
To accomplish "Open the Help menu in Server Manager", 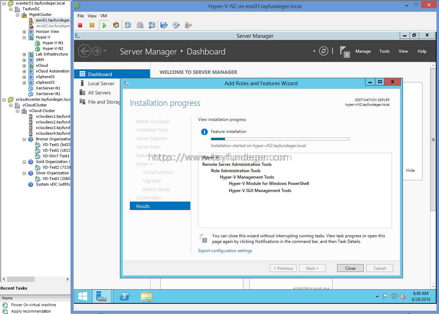I will pos(422,51).
